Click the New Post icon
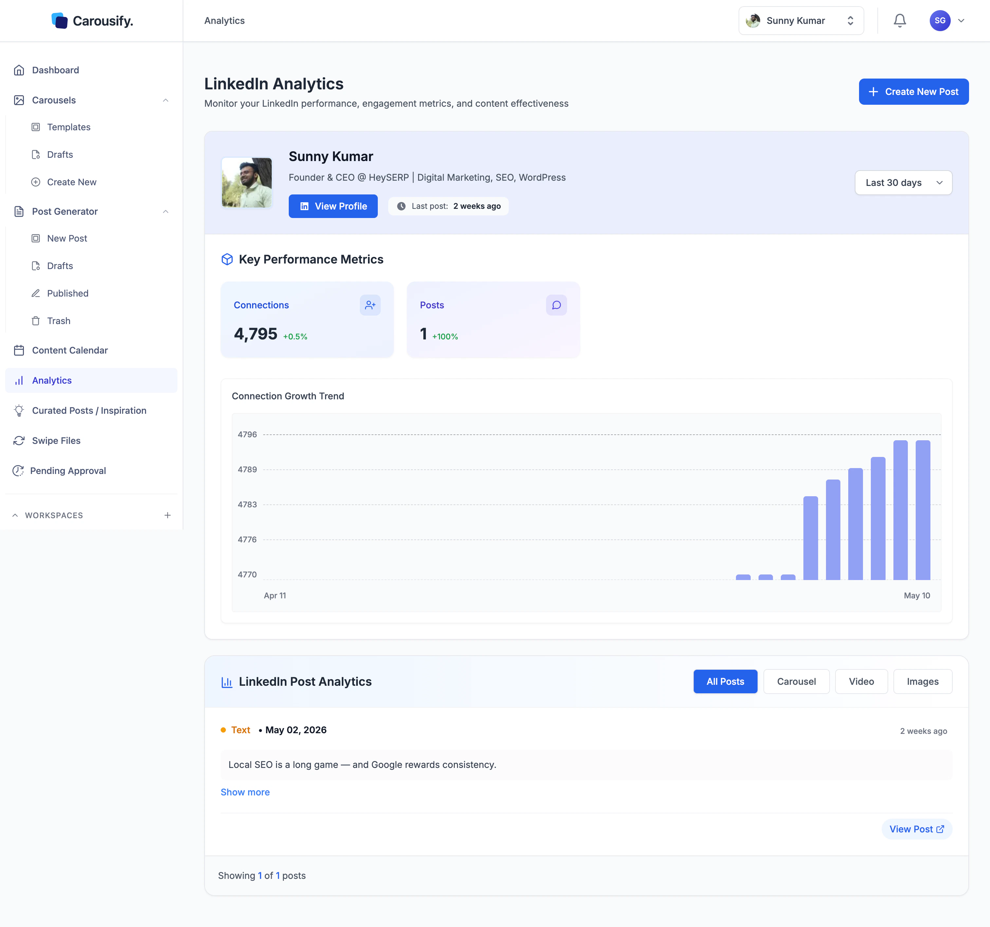 (36, 239)
